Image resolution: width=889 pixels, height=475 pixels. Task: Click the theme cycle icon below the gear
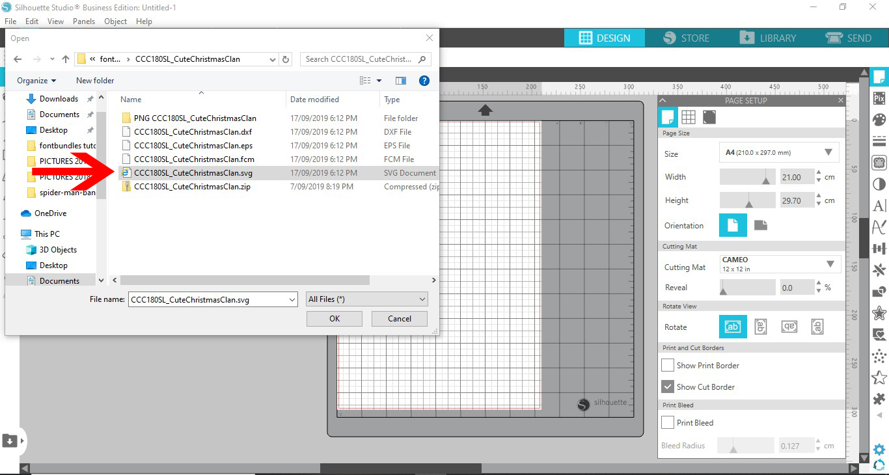pos(879,464)
